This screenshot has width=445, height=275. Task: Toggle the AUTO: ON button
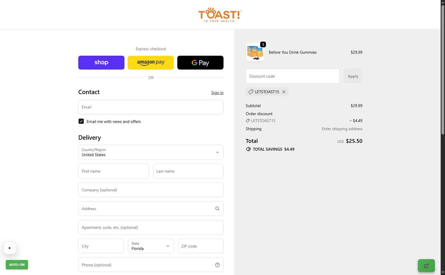[17, 265]
